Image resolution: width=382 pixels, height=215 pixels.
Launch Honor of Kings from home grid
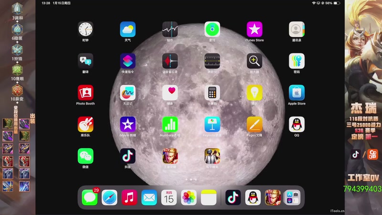click(170, 156)
